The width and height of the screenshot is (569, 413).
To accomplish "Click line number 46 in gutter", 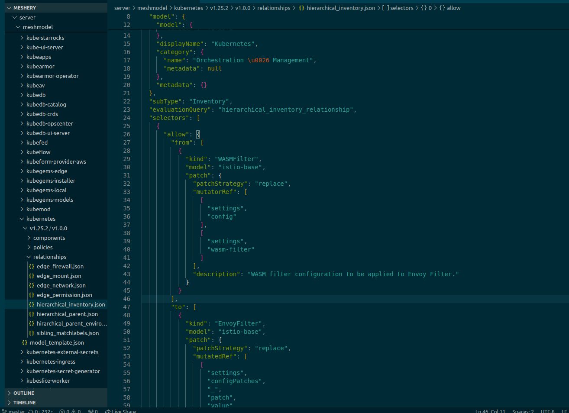I will 126,299.
